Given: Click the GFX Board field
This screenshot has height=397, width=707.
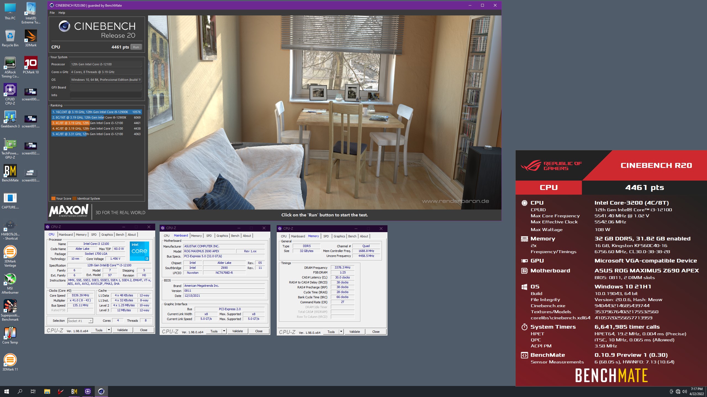Looking at the screenshot, I should coord(106,87).
